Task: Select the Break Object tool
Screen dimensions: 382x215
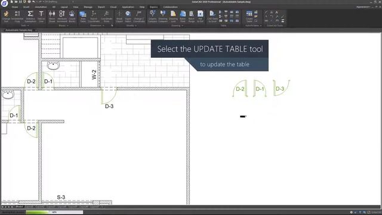Action: 119,16
